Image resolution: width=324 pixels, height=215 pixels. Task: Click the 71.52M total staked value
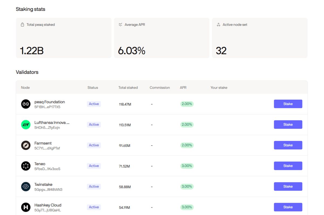(x=124, y=166)
